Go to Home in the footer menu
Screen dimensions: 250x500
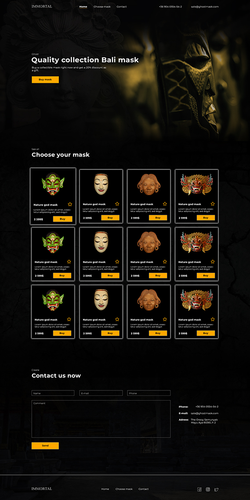(105, 489)
